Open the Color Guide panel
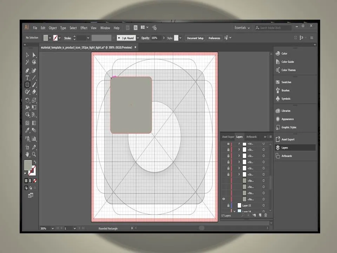 pyautogui.click(x=288, y=62)
